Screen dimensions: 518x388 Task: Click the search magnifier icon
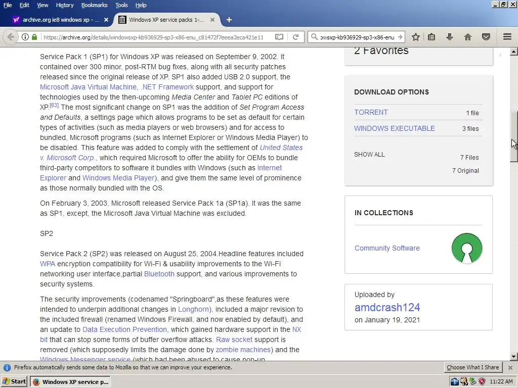pos(314,37)
